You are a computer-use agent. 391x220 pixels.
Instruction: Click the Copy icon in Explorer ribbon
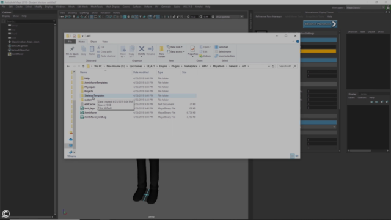[83, 49]
